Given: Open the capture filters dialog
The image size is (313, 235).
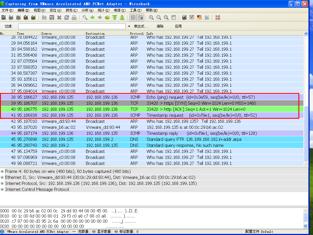Looking at the screenshot, I should coord(184,17).
